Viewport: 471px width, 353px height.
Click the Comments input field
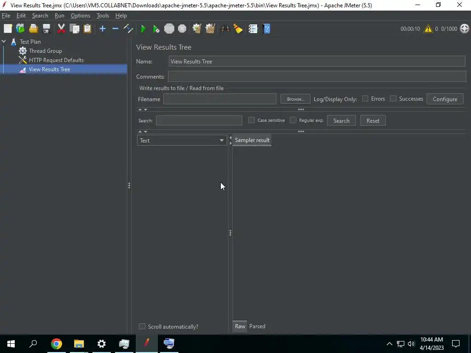(x=317, y=76)
